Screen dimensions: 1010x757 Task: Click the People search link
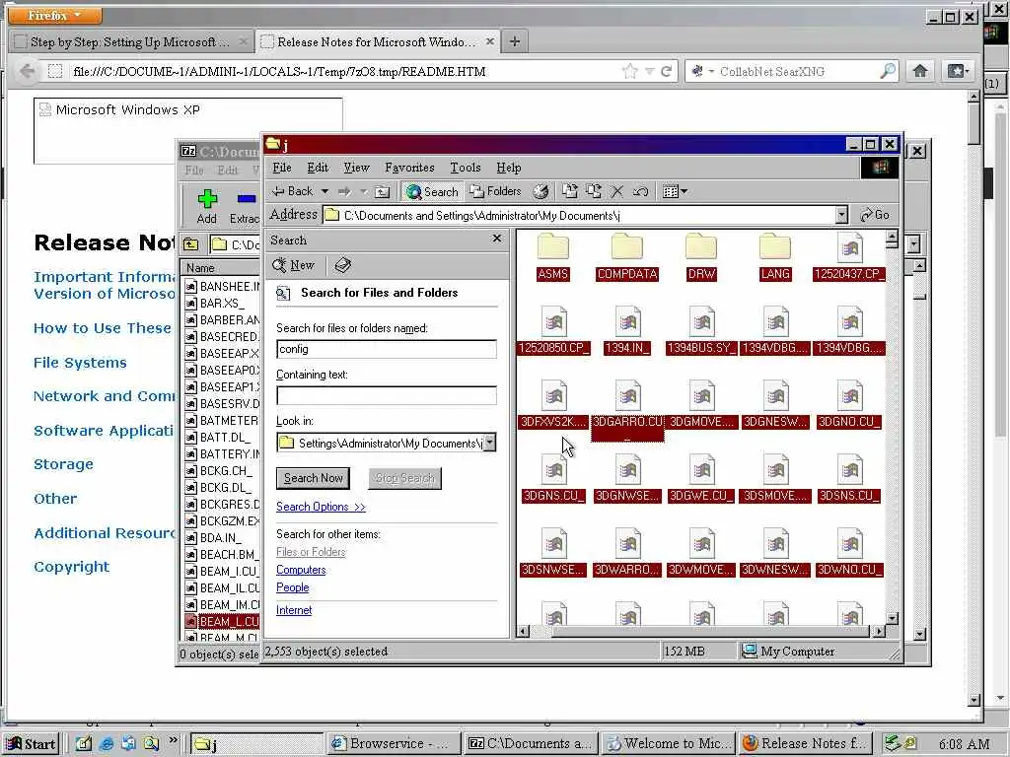(292, 587)
